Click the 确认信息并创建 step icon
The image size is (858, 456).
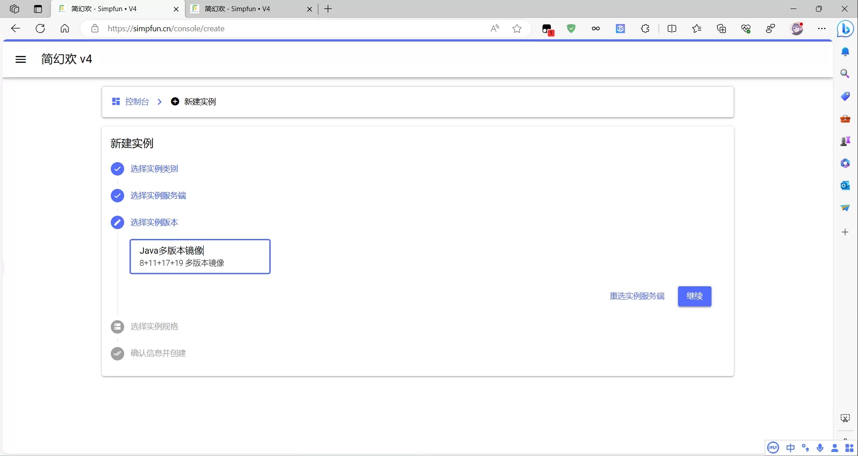coord(117,354)
